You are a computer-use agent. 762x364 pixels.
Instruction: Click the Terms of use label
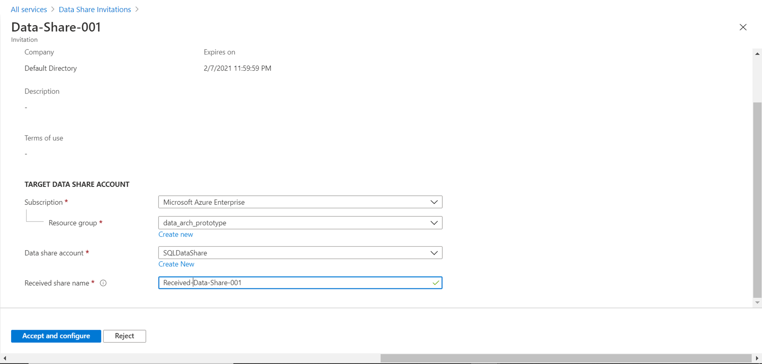click(44, 138)
